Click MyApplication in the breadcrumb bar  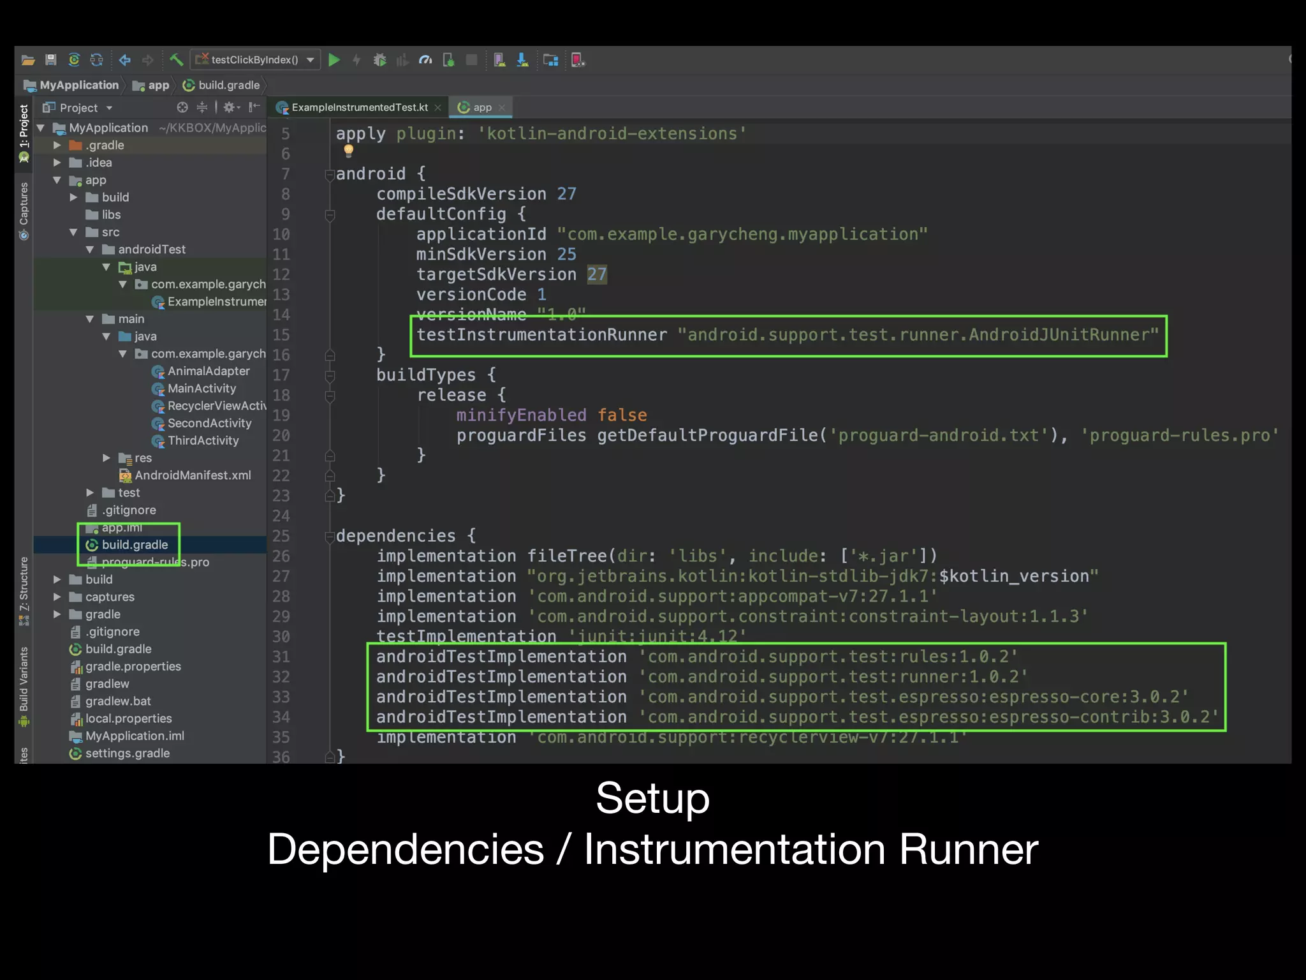(x=71, y=85)
